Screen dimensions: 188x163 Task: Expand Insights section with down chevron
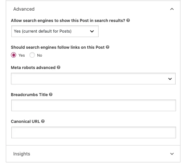click(x=172, y=154)
